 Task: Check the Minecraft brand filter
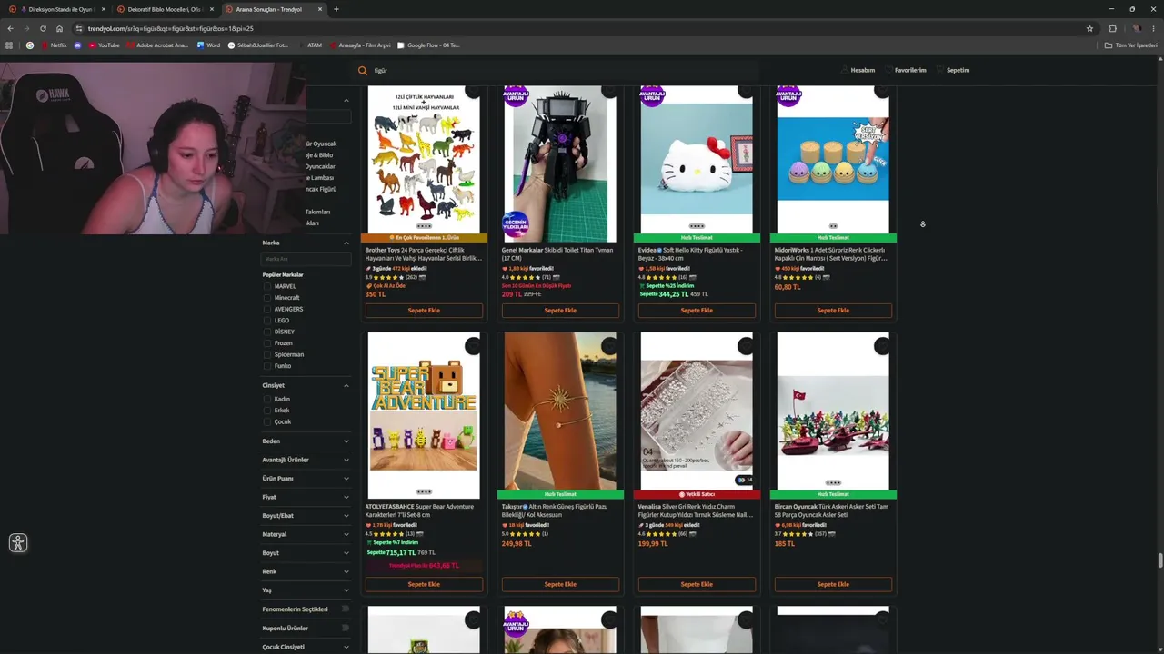pyautogui.click(x=267, y=298)
